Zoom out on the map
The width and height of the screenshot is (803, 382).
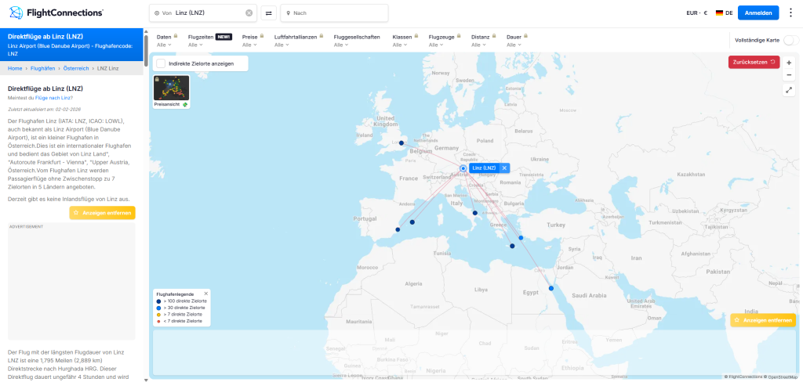tap(789, 75)
